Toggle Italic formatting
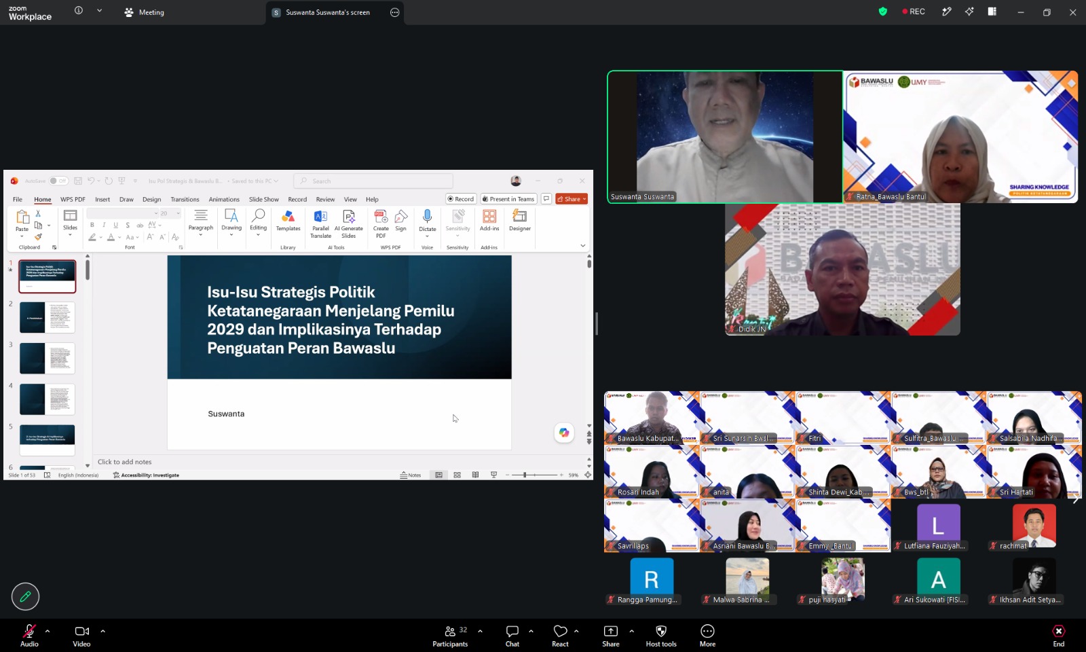This screenshot has width=1086, height=652. tap(104, 225)
